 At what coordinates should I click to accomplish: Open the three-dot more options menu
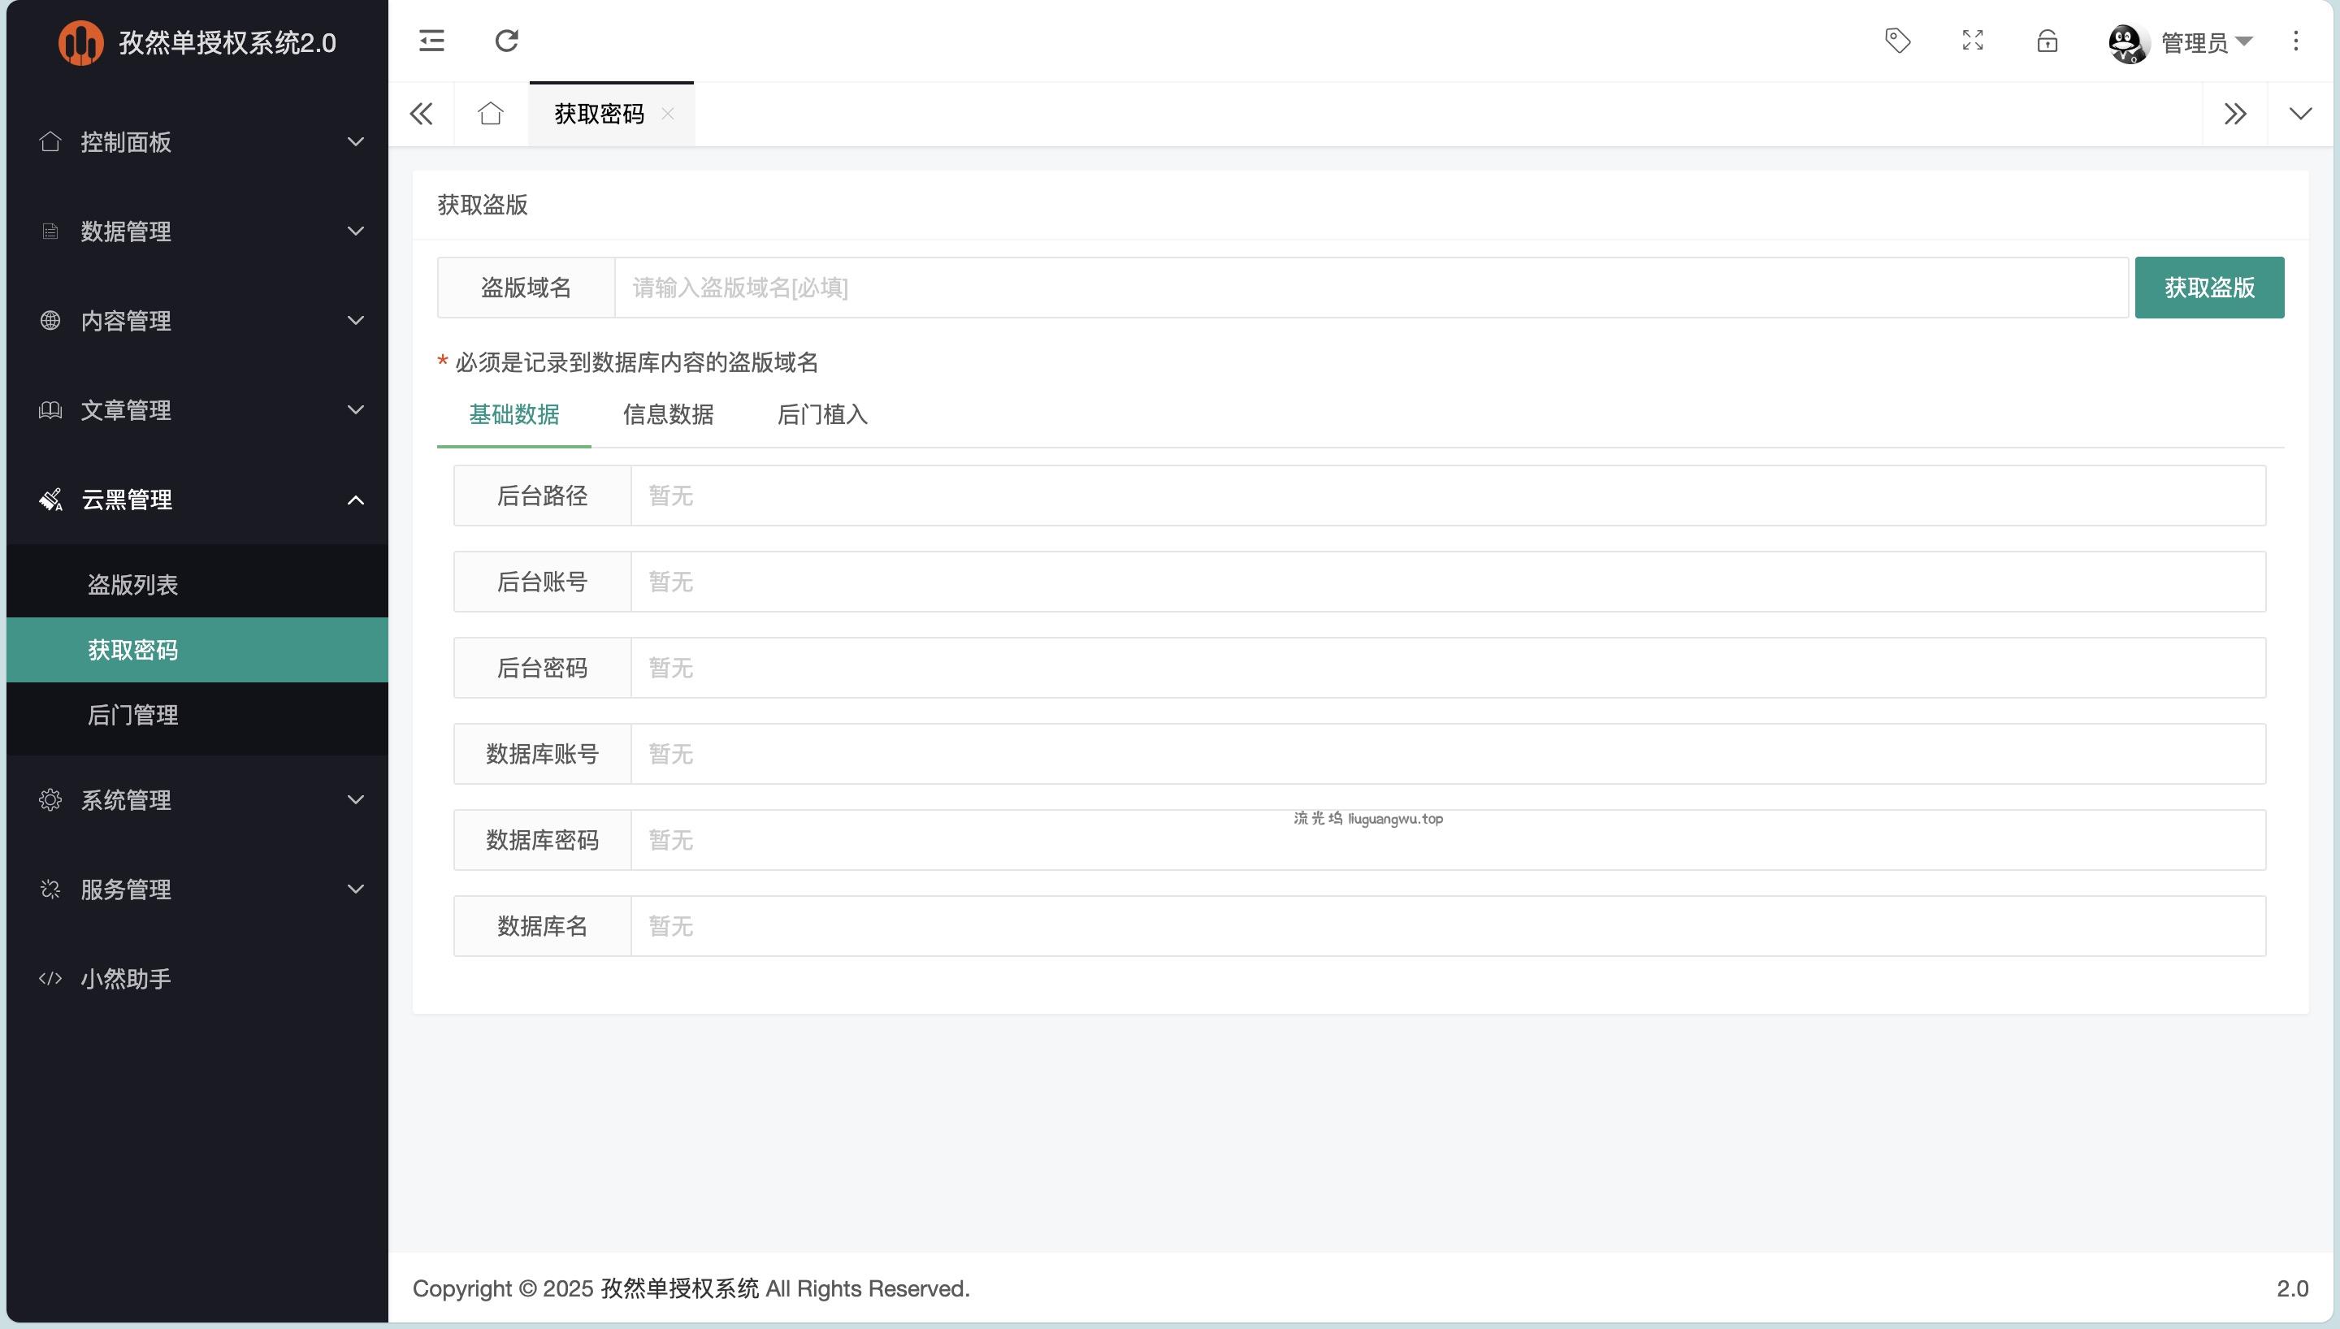pyautogui.click(x=2295, y=41)
